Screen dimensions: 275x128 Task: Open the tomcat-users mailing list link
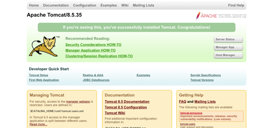(x=188, y=124)
